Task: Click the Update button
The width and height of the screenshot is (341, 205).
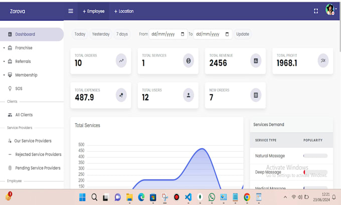Action: (x=243, y=34)
